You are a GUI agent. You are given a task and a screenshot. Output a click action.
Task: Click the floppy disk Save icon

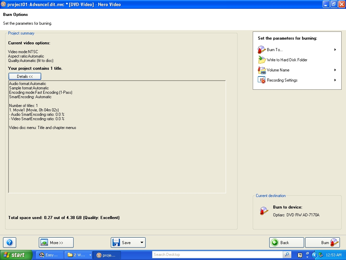(x=116, y=242)
